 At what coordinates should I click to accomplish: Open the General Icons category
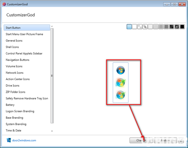point(14,41)
